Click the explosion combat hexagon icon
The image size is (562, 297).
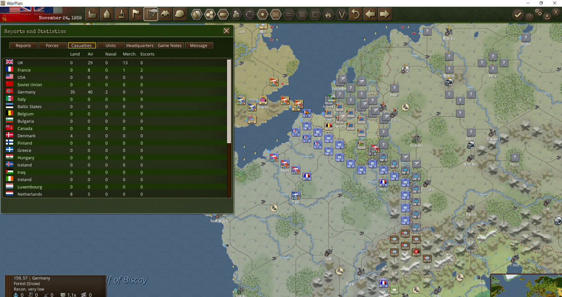[329, 15]
